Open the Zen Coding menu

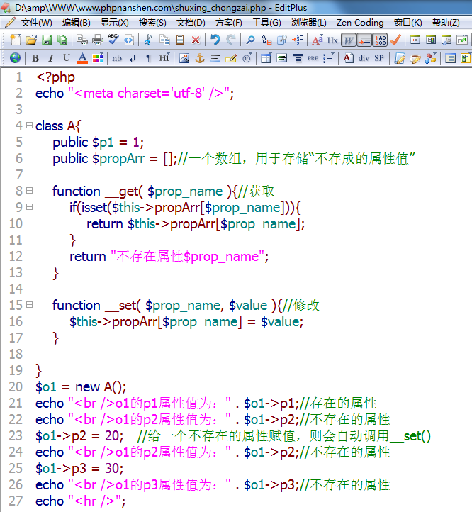360,23
